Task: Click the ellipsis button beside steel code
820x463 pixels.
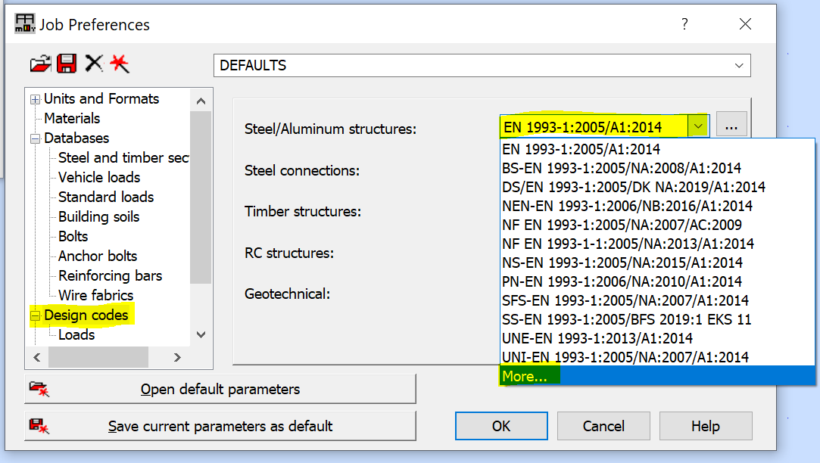Action: tap(731, 126)
